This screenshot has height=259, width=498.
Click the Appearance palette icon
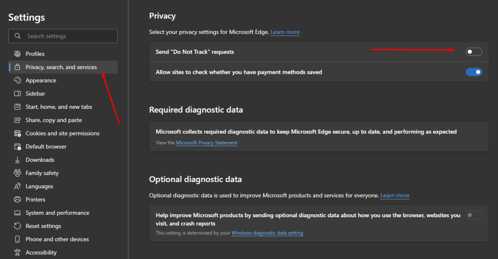click(x=18, y=80)
